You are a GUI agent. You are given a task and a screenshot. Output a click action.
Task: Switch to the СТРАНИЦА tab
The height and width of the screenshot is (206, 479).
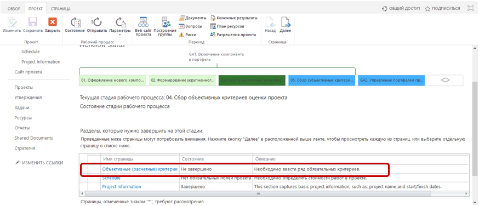(60, 9)
